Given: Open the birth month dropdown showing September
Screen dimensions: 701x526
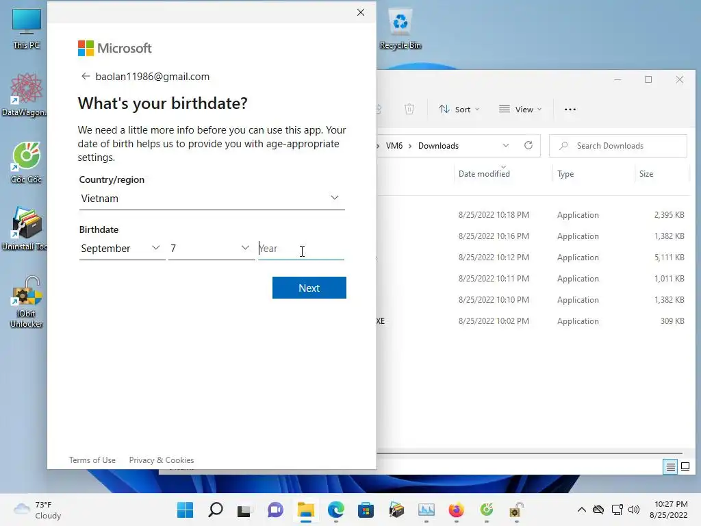Looking at the screenshot, I should click(x=122, y=248).
